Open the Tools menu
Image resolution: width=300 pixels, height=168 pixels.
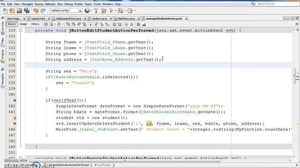coord(97,4)
